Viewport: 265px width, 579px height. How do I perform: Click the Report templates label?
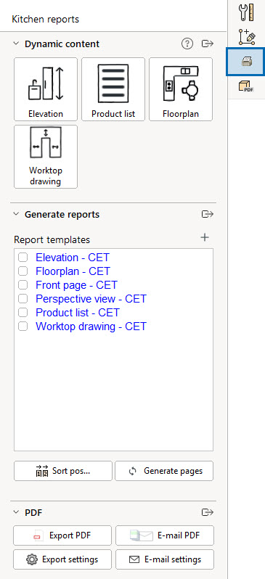point(52,239)
